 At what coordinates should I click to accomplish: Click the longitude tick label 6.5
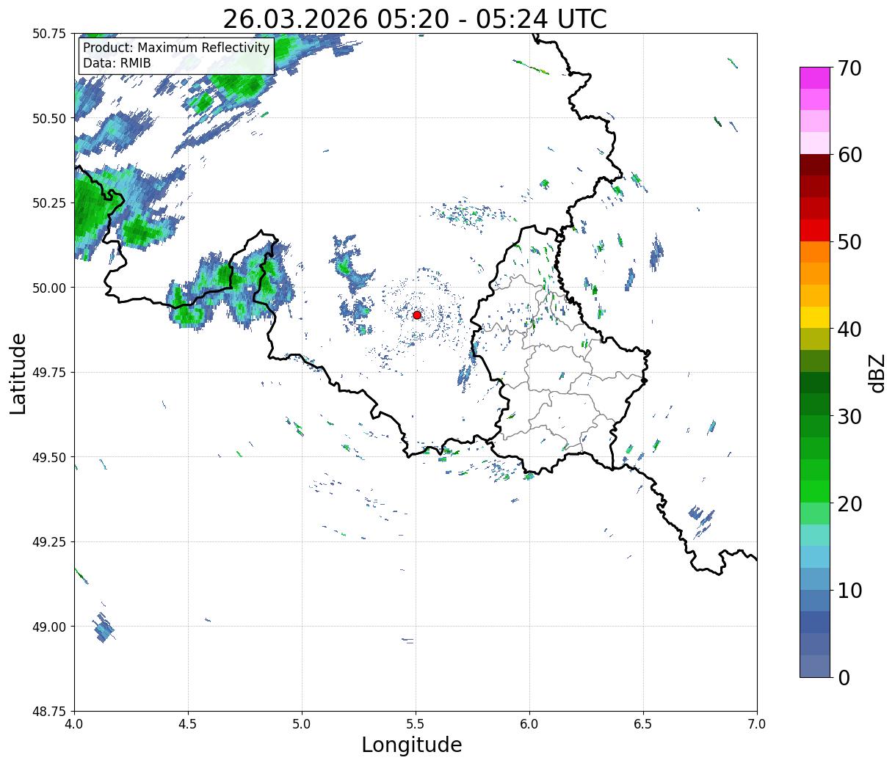643,723
